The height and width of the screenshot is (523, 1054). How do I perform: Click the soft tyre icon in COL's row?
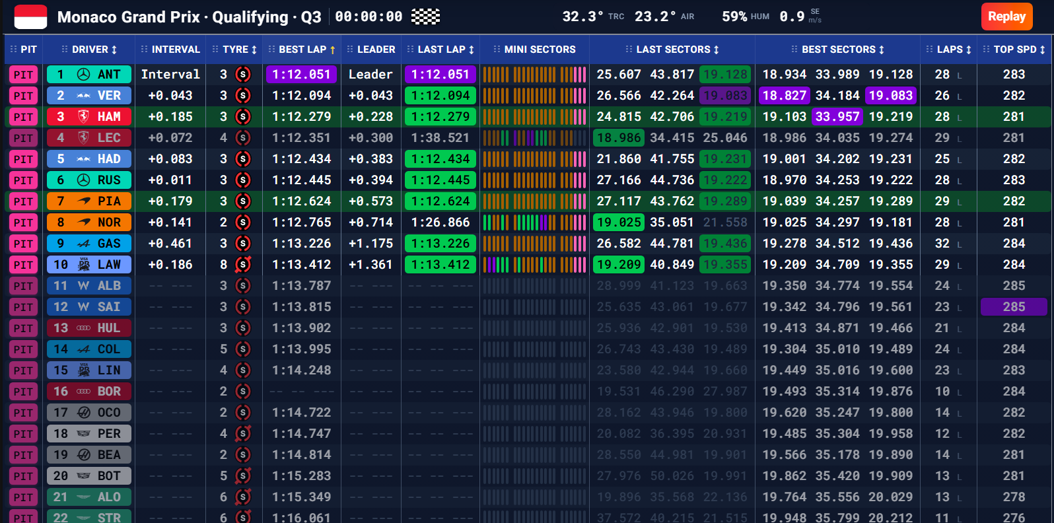(x=243, y=349)
